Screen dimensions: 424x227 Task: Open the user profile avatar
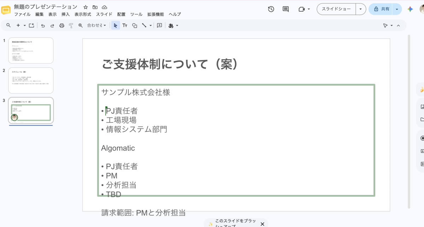click(x=422, y=9)
